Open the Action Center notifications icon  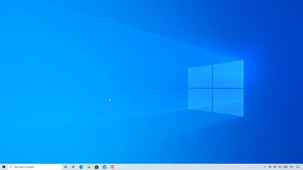point(298,167)
